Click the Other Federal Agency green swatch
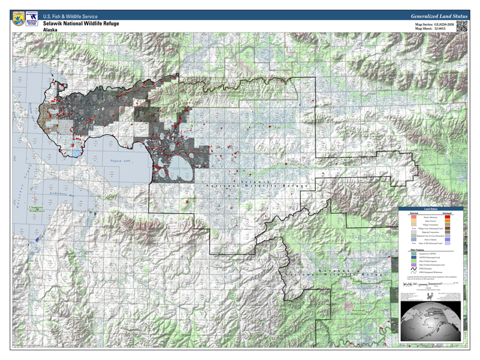Screen dimensions: 480x360 [x=414, y=261]
